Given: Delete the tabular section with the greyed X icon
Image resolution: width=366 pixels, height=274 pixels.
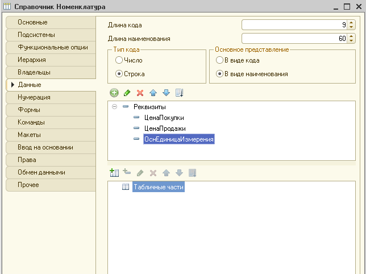Looking at the screenshot, I should click(153, 173).
